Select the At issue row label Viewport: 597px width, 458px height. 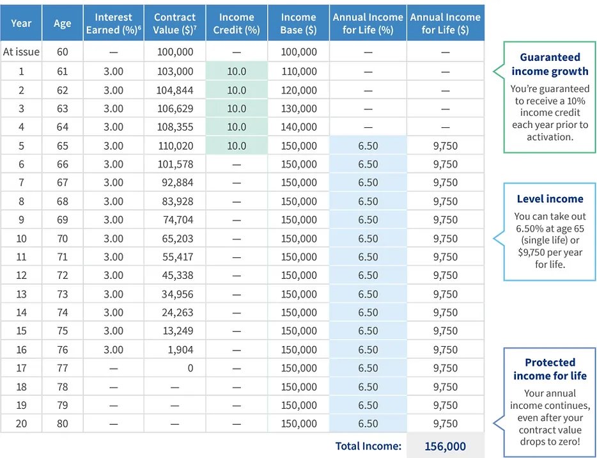pyautogui.click(x=21, y=52)
